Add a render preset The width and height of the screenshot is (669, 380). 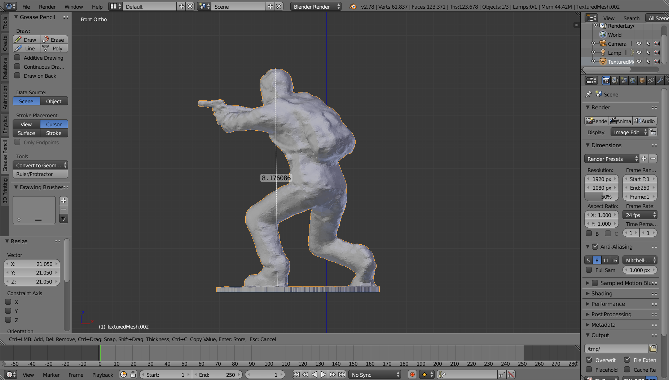point(644,159)
